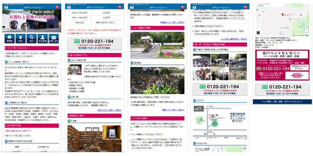
Task: Click the paw icon beside アクセス
Action: pyautogui.click(x=195, y=101)
